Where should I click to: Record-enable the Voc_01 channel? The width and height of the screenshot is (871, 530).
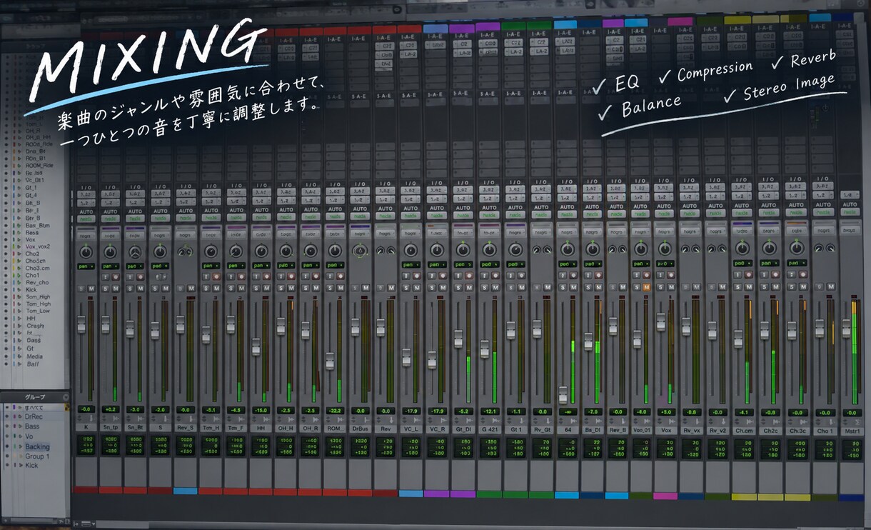click(647, 276)
